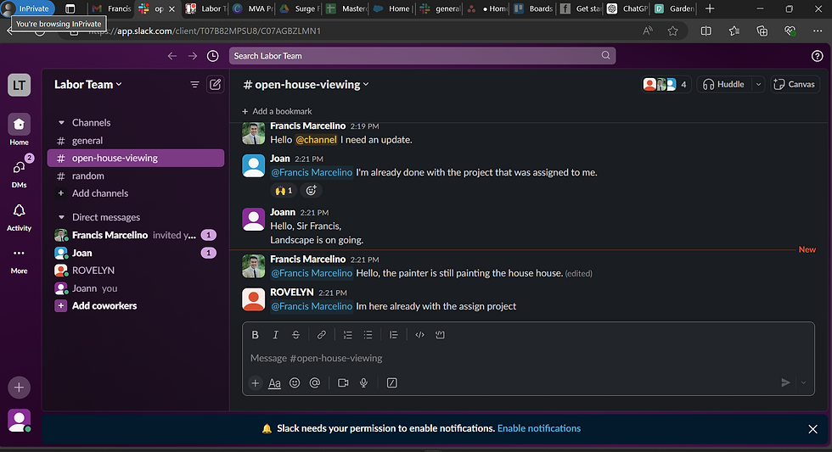Screen dimensions: 832x452
Task: Apply strikethrough formatting in composer
Action: (295, 335)
